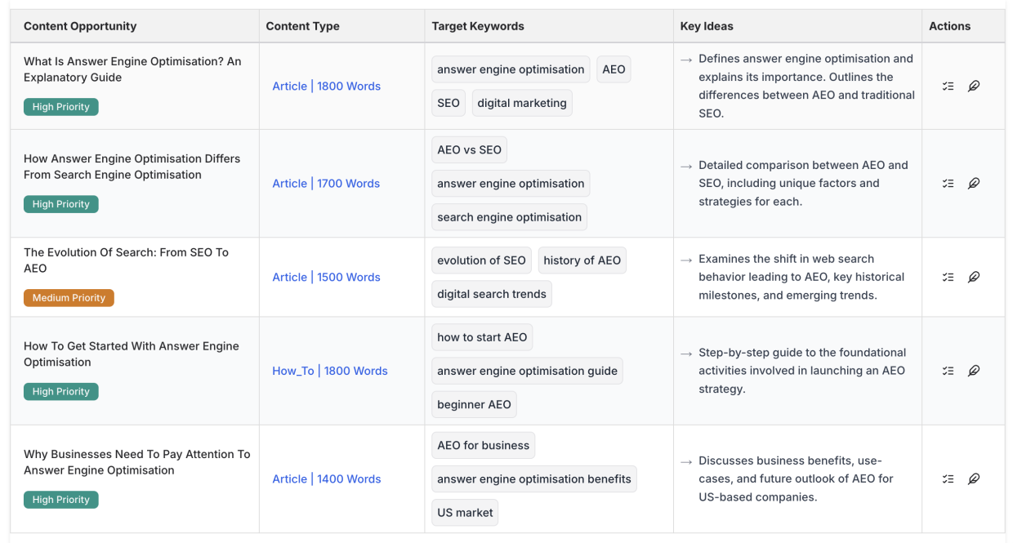Click checklist icon in the 'What Is Answer Engine Optimisation' row
This screenshot has height=543, width=1013.
click(948, 86)
